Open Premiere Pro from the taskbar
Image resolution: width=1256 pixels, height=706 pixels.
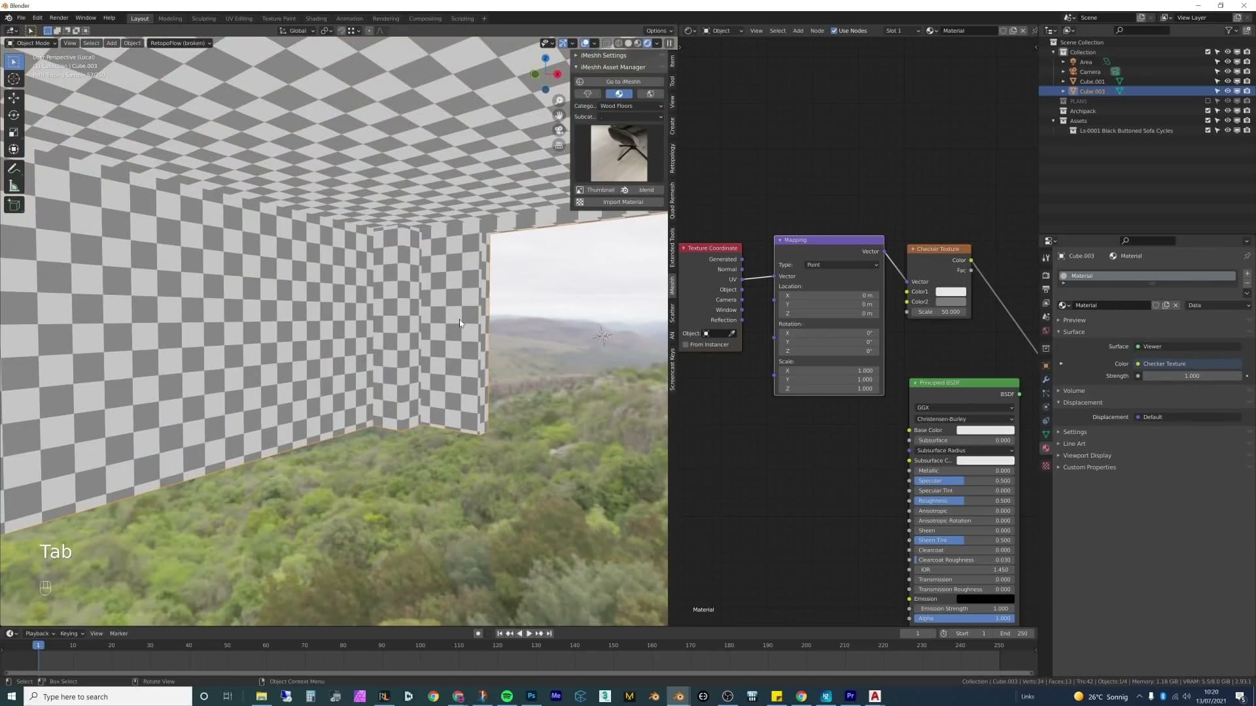coord(850,696)
